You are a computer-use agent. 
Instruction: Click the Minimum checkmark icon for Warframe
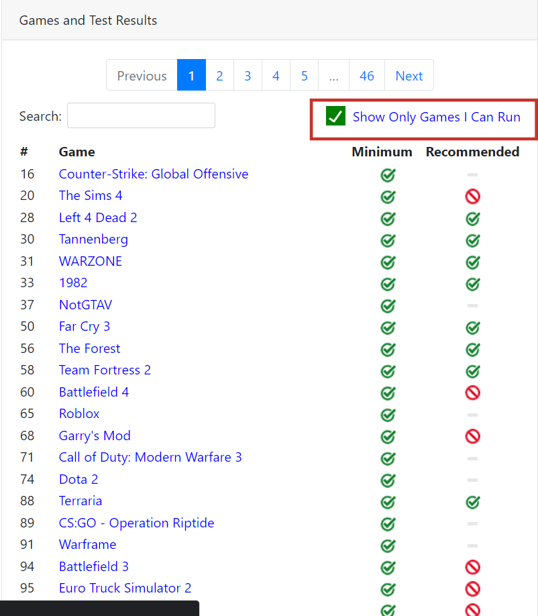[388, 546]
